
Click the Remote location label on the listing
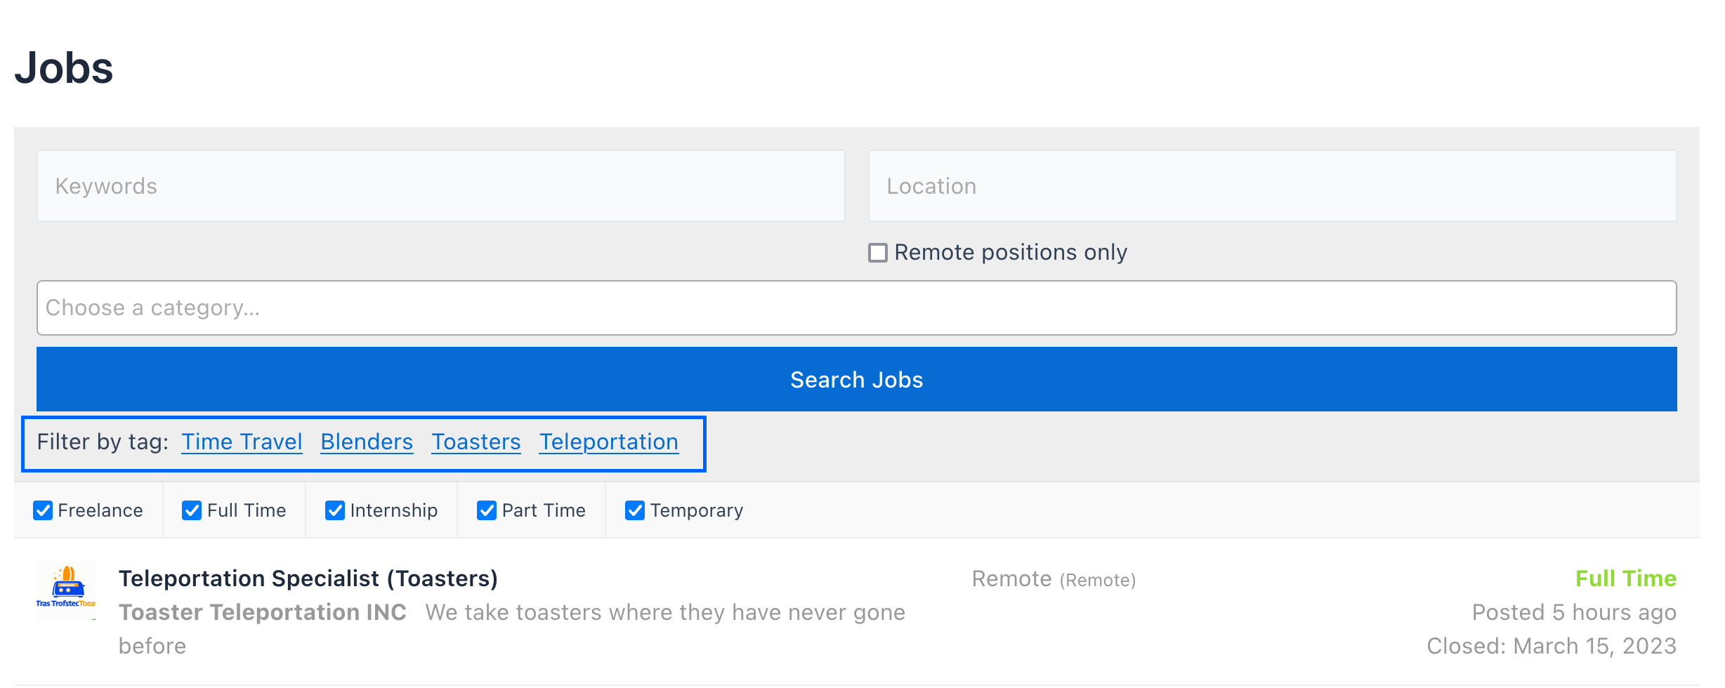tap(1012, 578)
